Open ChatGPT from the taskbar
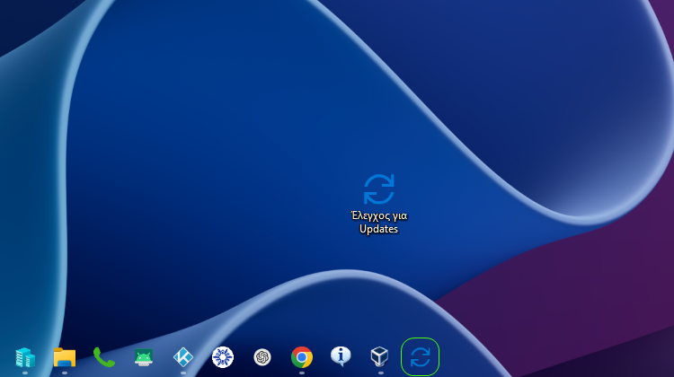 point(262,357)
